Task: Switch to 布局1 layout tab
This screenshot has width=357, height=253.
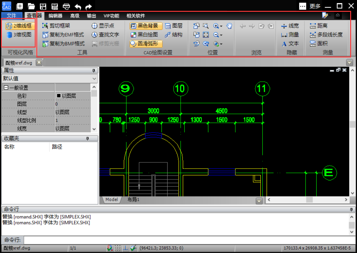Action: click(x=133, y=200)
